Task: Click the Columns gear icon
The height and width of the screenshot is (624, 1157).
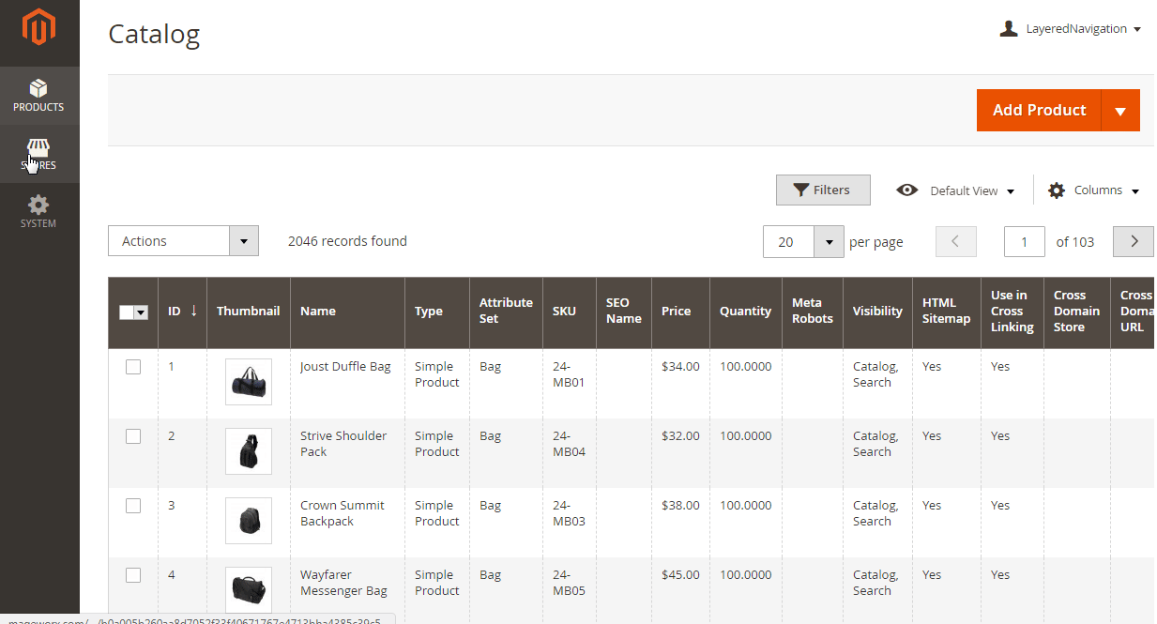Action: coord(1057,190)
